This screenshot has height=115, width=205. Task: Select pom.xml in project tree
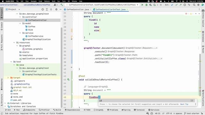pyautogui.click(x=16, y=100)
